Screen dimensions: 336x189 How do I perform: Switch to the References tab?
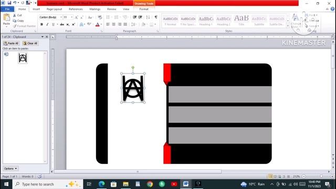(76, 9)
